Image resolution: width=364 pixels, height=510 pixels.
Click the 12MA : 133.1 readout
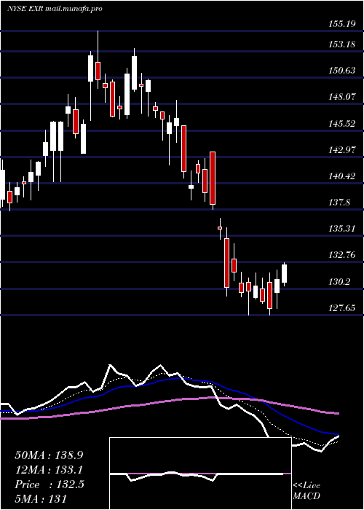[x=49, y=469]
